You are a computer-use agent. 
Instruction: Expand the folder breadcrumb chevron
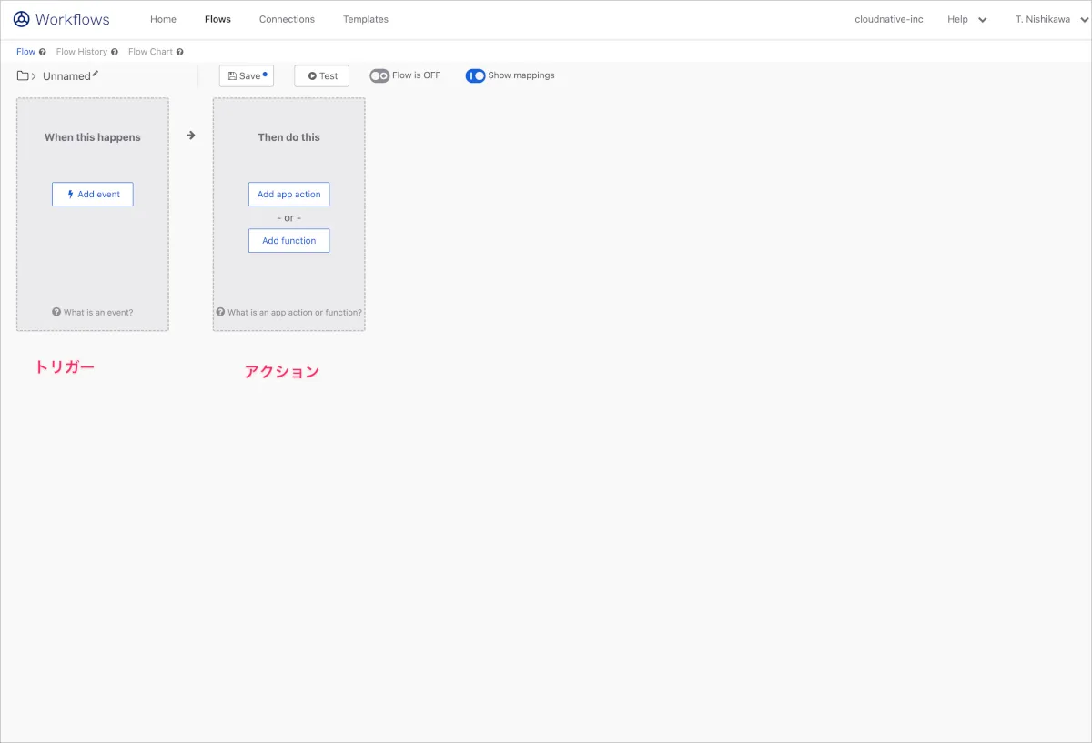pos(34,76)
